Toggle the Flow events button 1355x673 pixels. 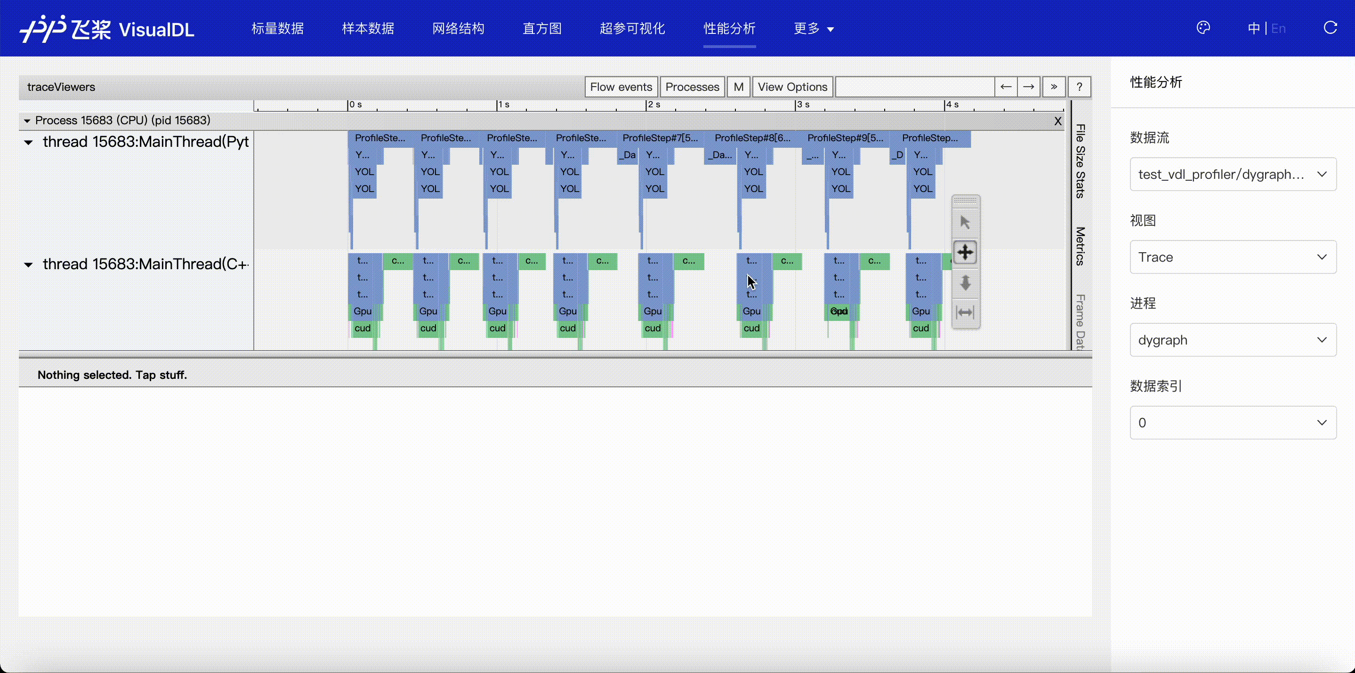click(x=621, y=87)
